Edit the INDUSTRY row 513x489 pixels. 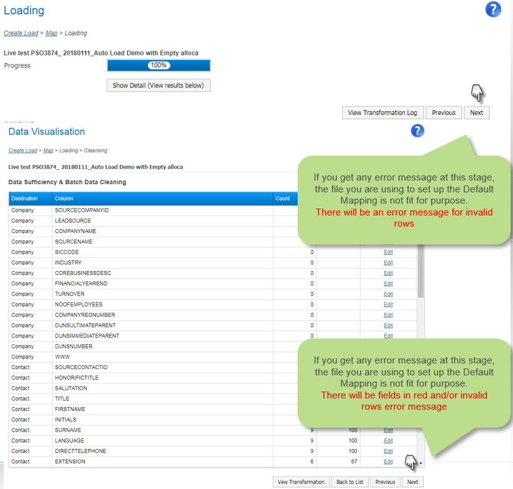(x=388, y=262)
